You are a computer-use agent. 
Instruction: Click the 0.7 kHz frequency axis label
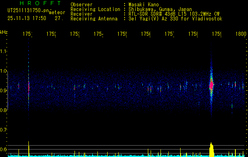tap(3, 130)
